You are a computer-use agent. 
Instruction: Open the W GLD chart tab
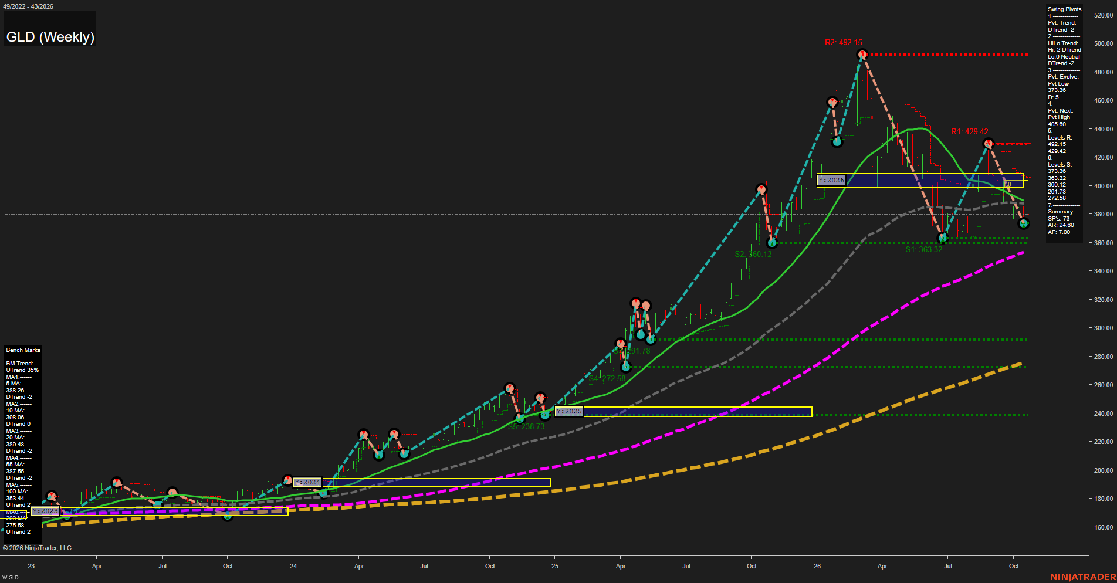[x=11, y=578]
